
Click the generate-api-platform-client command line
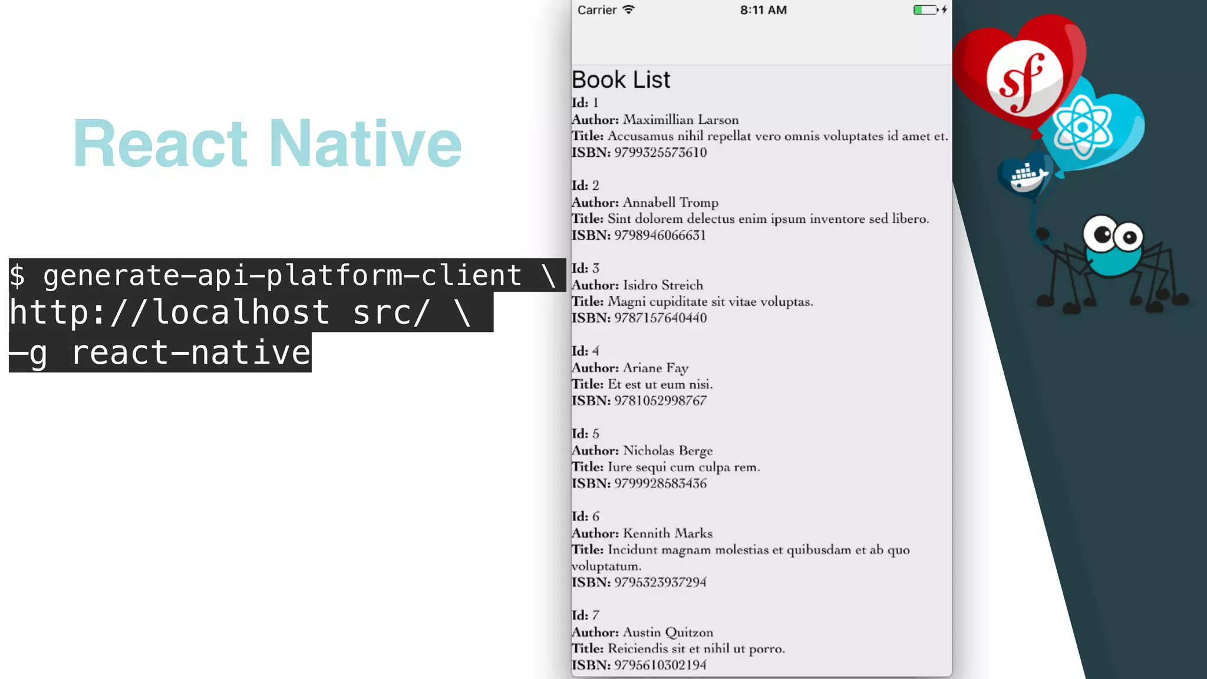(287, 275)
